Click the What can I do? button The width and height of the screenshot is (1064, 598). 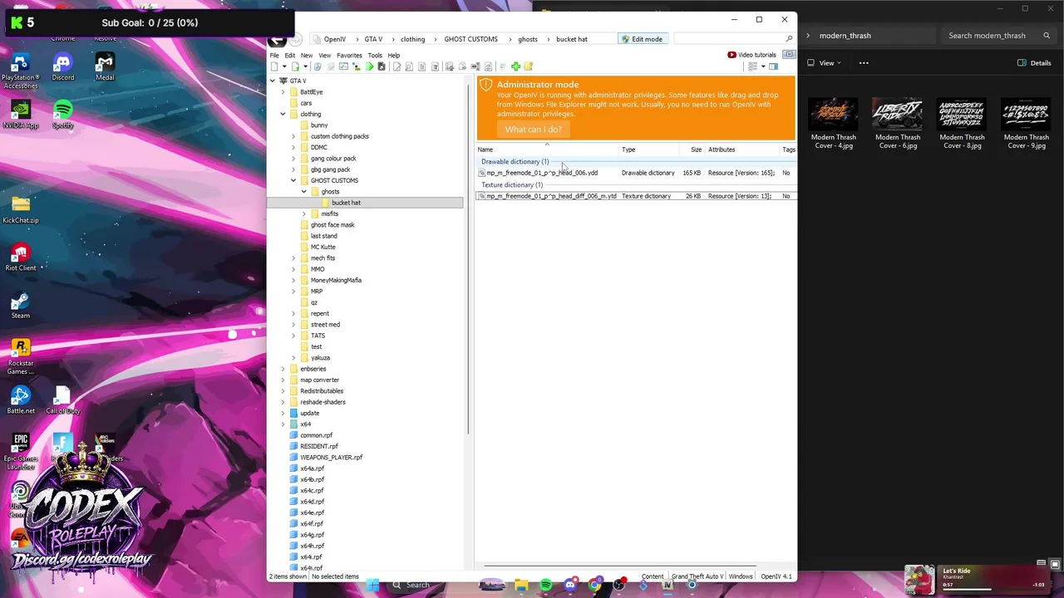pyautogui.click(x=534, y=130)
